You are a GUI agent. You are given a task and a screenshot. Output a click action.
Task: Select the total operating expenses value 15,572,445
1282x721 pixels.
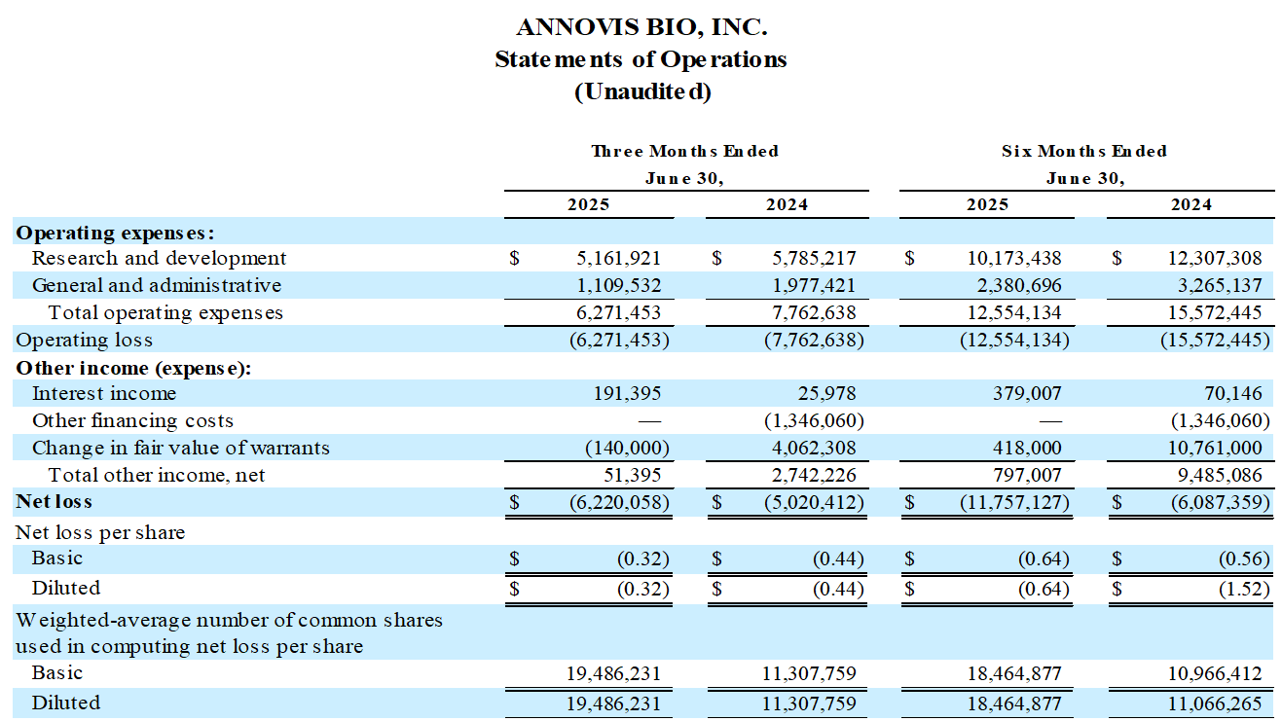coord(1215,313)
